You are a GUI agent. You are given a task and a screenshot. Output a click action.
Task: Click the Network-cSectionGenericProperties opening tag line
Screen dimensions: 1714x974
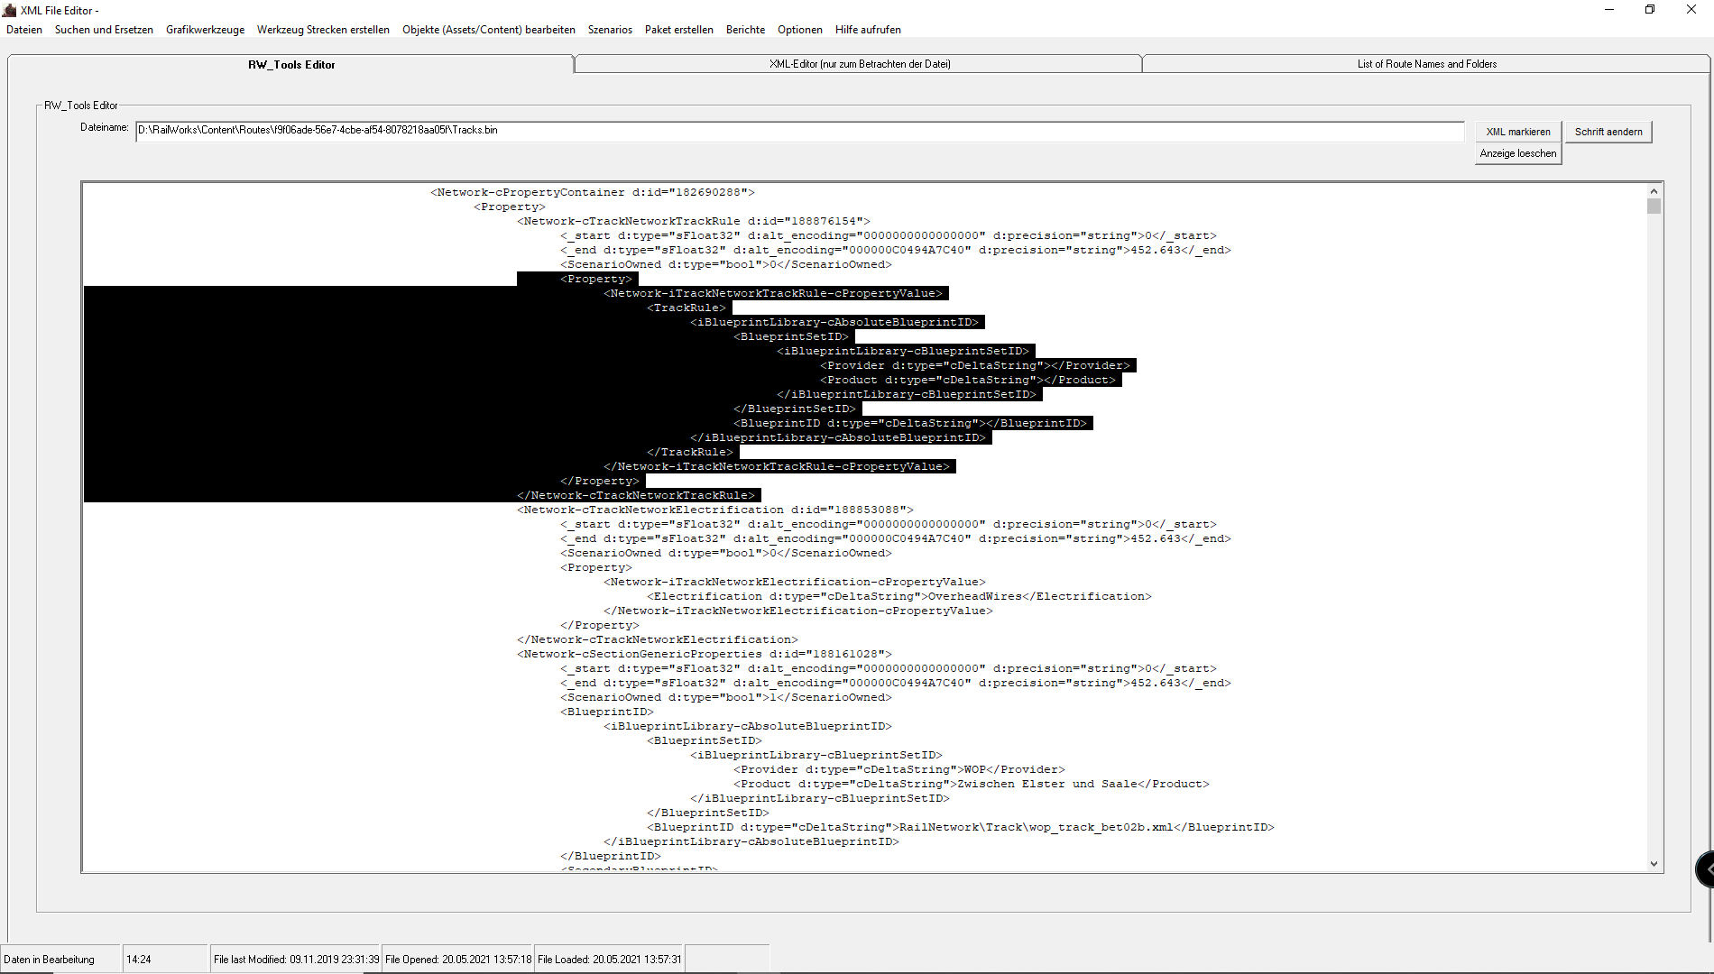[x=705, y=654]
